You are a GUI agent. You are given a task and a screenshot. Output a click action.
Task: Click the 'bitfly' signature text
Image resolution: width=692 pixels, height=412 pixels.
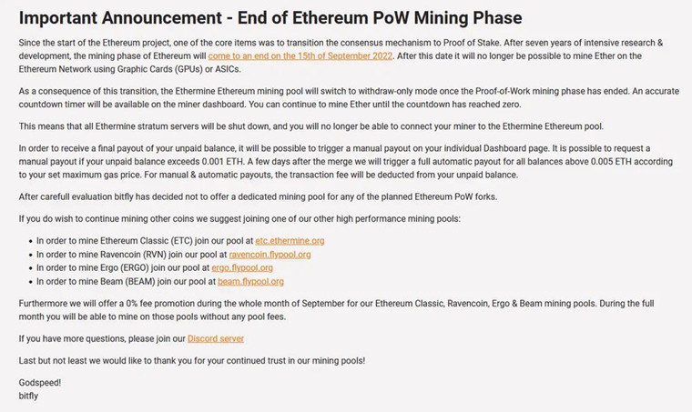(x=28, y=397)
